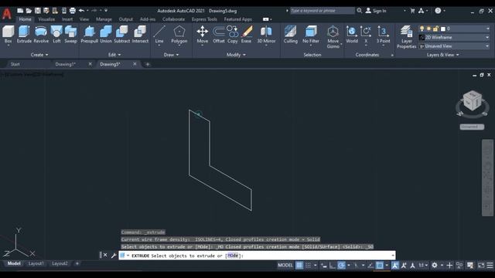
Task: Open Layer Properties manager
Action: [406, 37]
